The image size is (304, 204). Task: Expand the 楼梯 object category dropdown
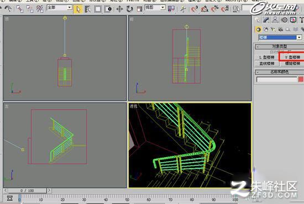point(280,37)
